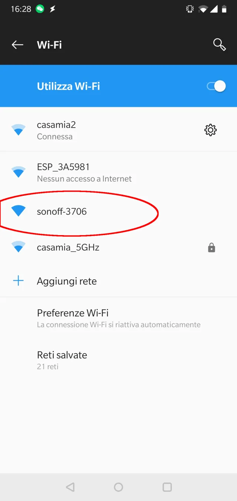Tap the back arrow icon
Image resolution: width=237 pixels, height=501 pixels.
pos(17,45)
